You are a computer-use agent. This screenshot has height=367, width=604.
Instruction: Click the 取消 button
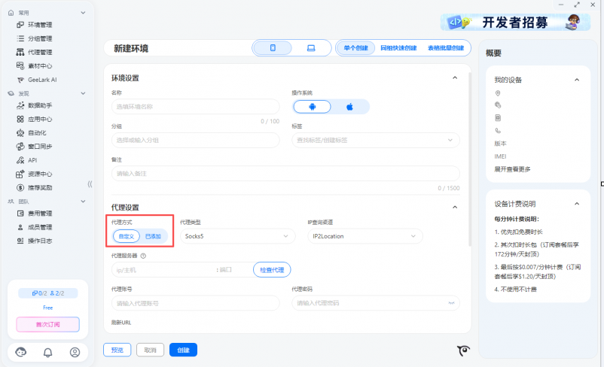point(150,350)
